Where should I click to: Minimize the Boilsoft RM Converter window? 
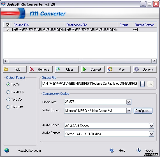[x=143, y=4]
